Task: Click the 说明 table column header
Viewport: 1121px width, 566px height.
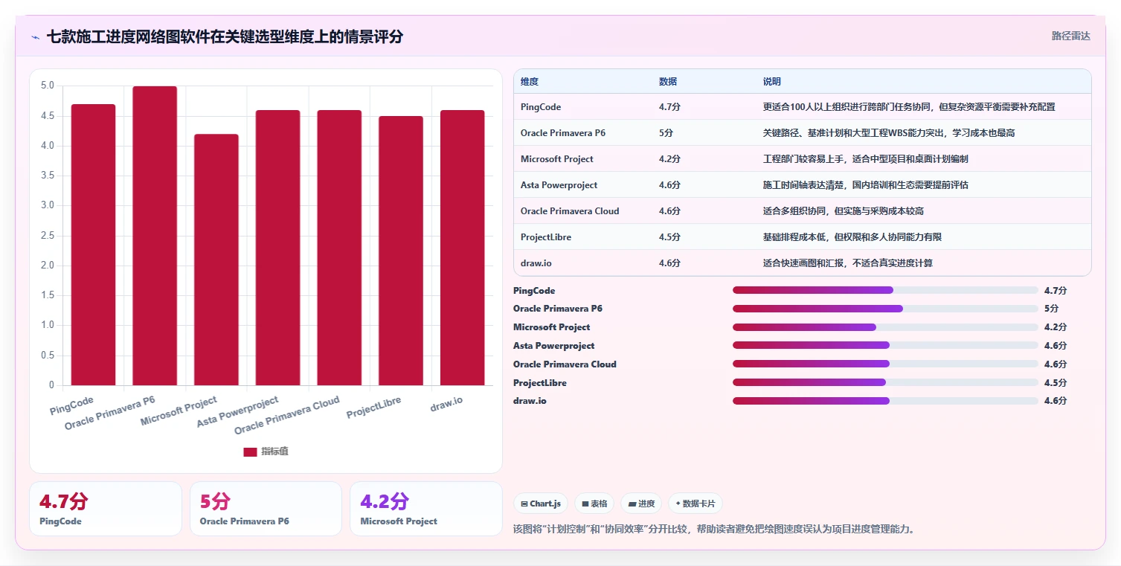Action: click(x=772, y=82)
